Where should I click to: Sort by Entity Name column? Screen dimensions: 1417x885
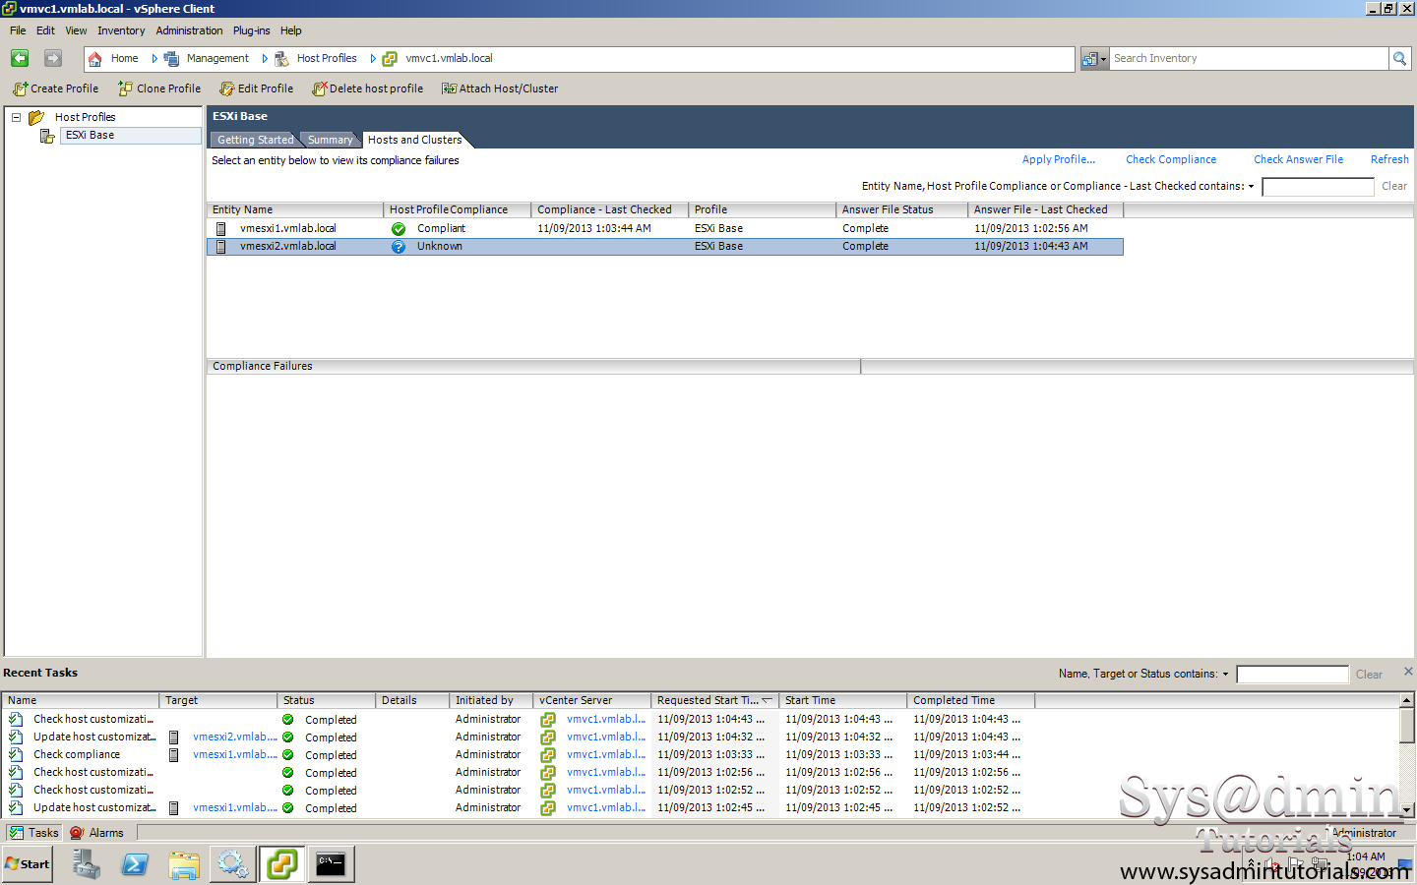295,209
